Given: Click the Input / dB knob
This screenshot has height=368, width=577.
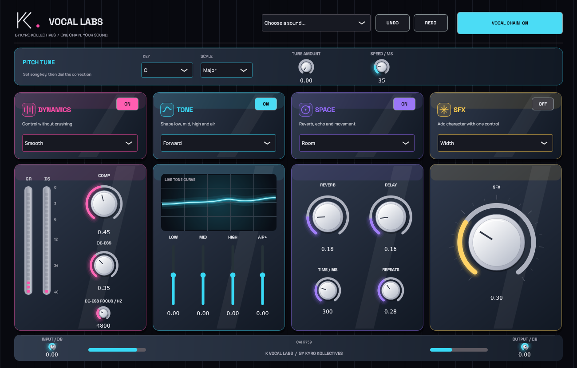Looking at the screenshot, I should (x=52, y=347).
